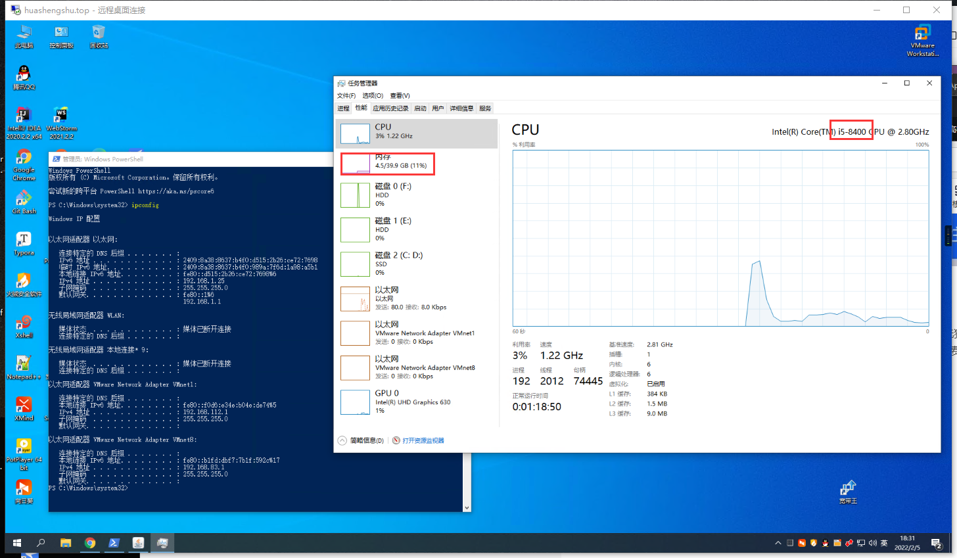This screenshot has width=957, height=558.
Task: Switch to the 启动 tab
Action: click(420, 108)
